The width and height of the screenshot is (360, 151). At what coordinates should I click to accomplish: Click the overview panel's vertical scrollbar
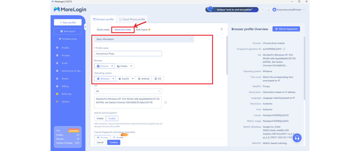pyautogui.click(x=304, y=68)
